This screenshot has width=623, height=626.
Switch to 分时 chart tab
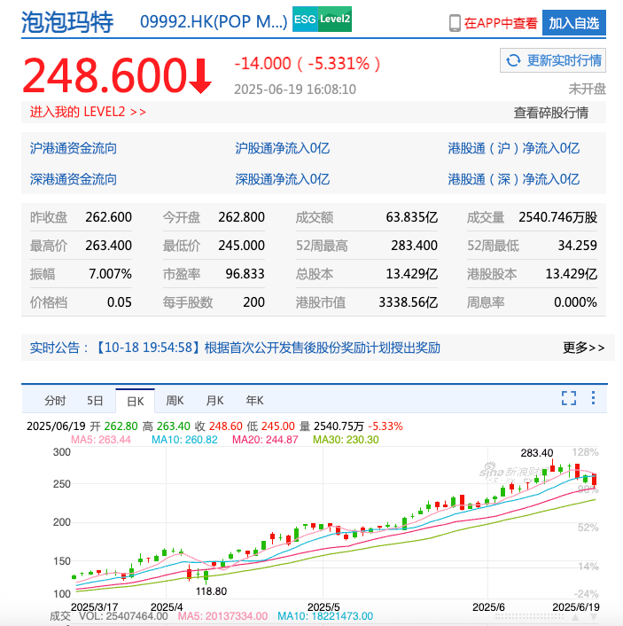[55, 400]
